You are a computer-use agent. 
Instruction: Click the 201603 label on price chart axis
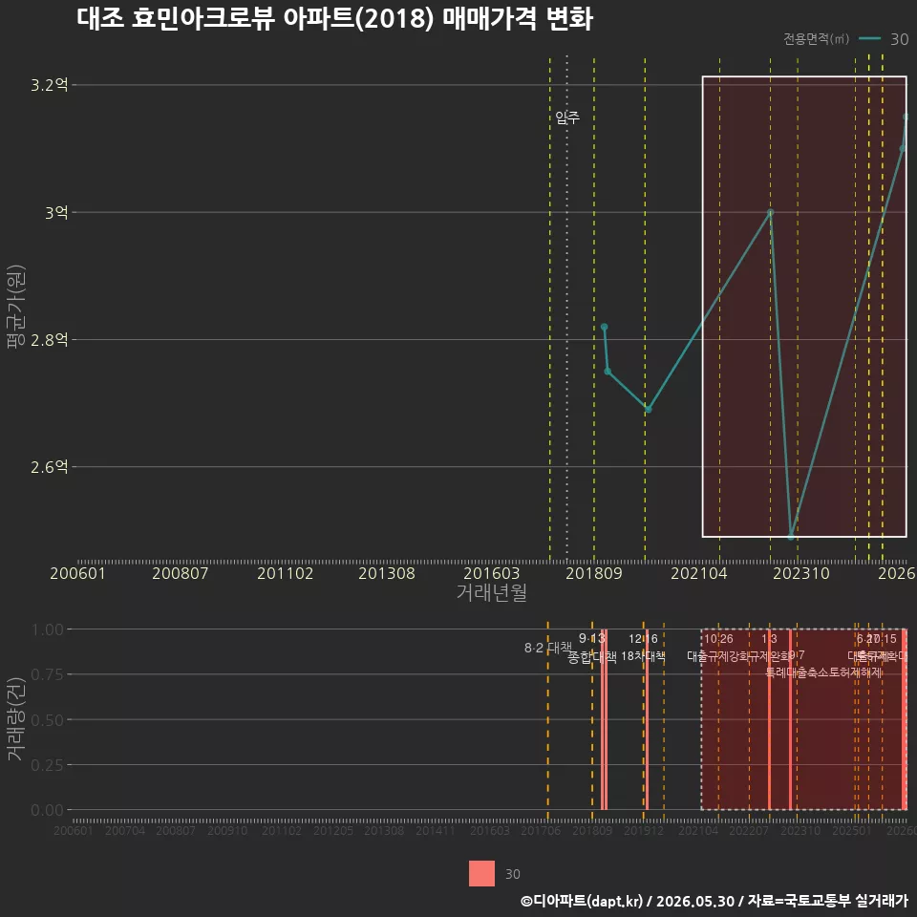[491, 573]
